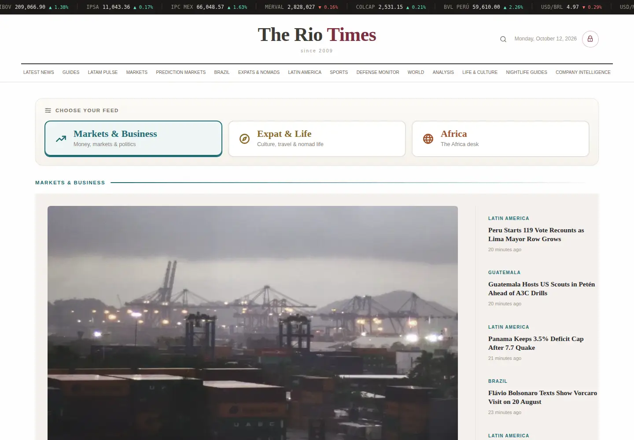Open the Markets navigation item
634x440 pixels.
[x=137, y=72]
